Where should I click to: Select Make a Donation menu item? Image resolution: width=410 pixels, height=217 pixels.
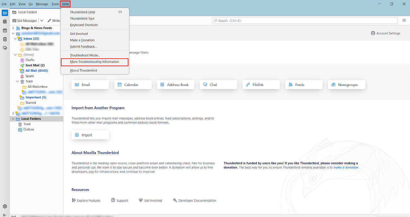[95, 40]
